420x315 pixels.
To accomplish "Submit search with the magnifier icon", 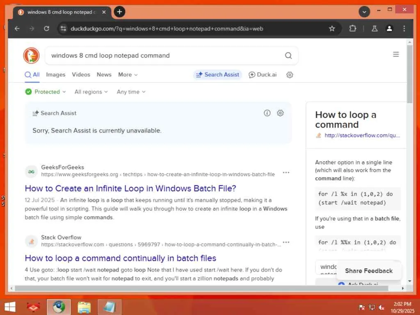I will click(x=288, y=55).
